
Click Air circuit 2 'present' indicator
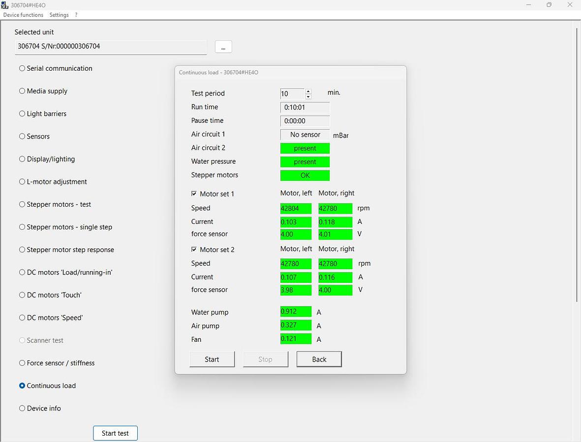coord(305,148)
